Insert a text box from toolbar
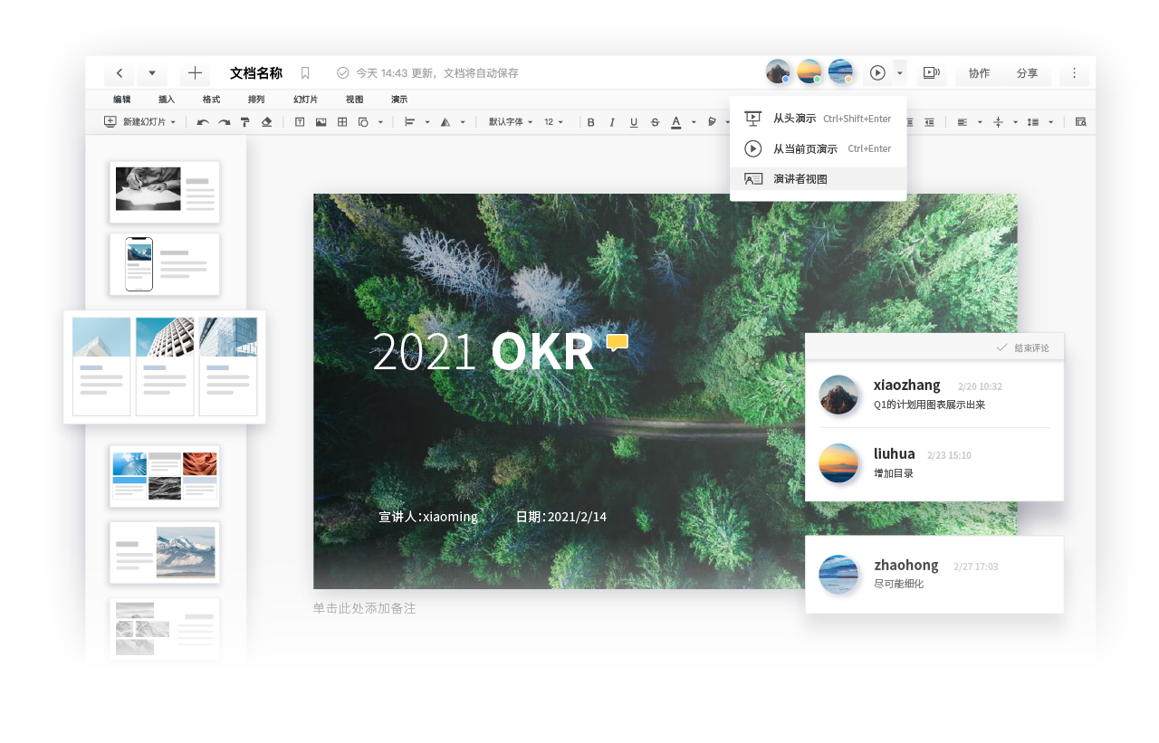The width and height of the screenshot is (1159, 743). [x=300, y=122]
